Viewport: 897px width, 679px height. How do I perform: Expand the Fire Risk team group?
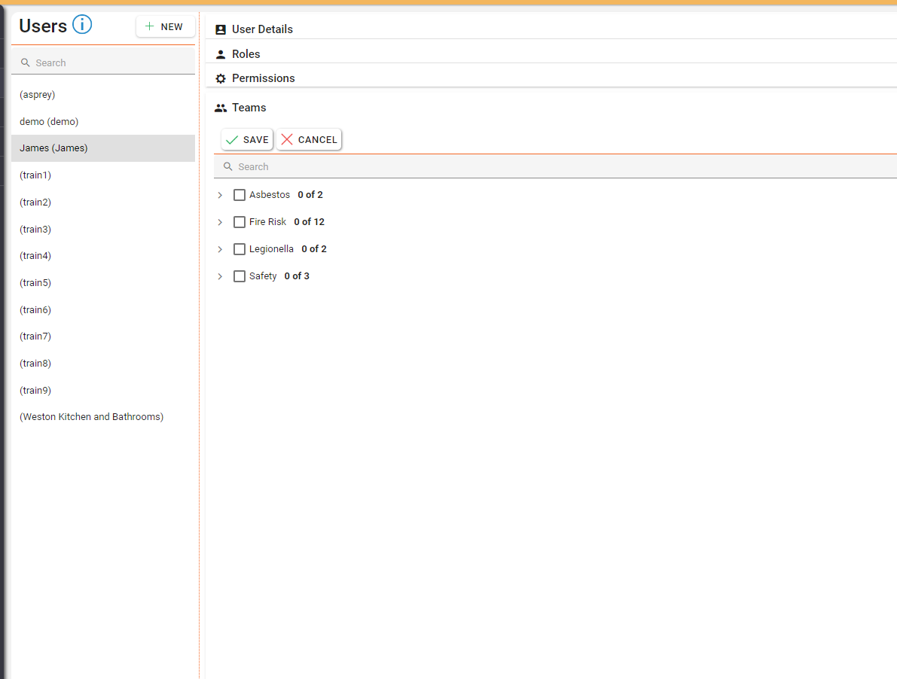click(x=220, y=222)
